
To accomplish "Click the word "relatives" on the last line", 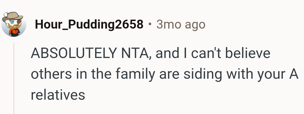I will coord(58,95).
